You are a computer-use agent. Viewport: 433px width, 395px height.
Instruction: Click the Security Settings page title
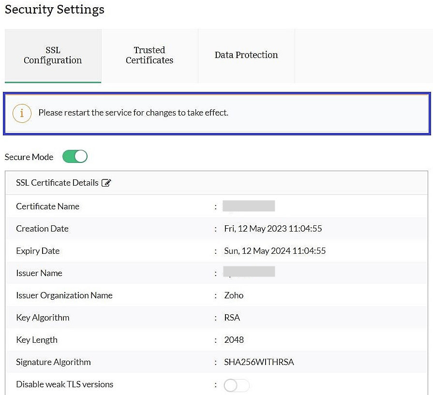(54, 9)
